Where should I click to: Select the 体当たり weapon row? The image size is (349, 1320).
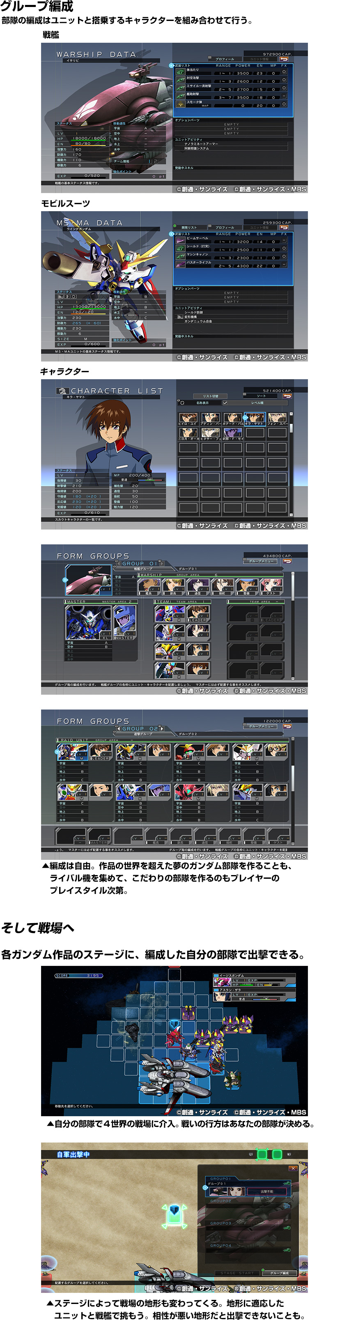232,72
